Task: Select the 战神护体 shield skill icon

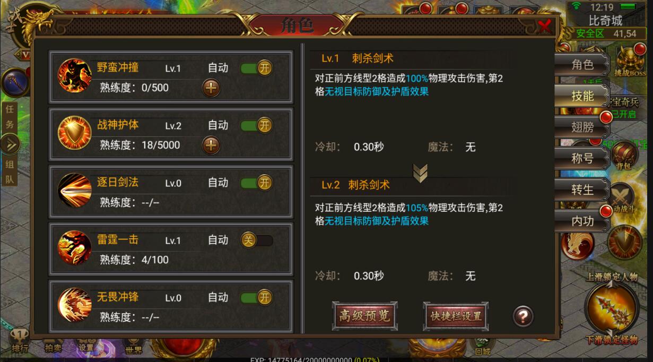Action: [75, 133]
